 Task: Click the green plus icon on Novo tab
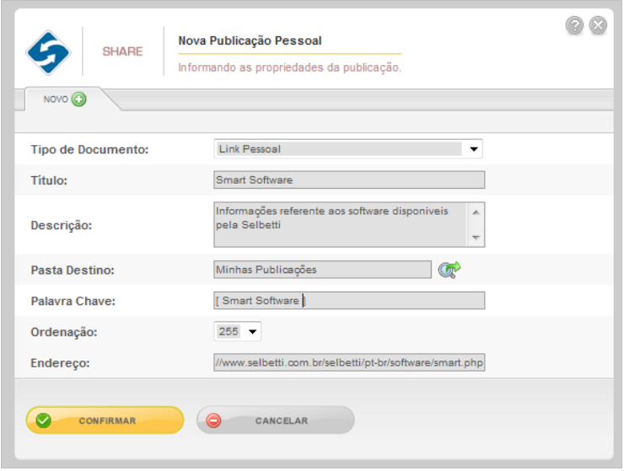[78, 99]
